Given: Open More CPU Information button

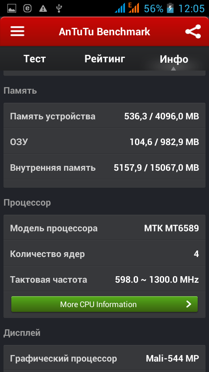Looking at the screenshot, I should click(104, 304).
